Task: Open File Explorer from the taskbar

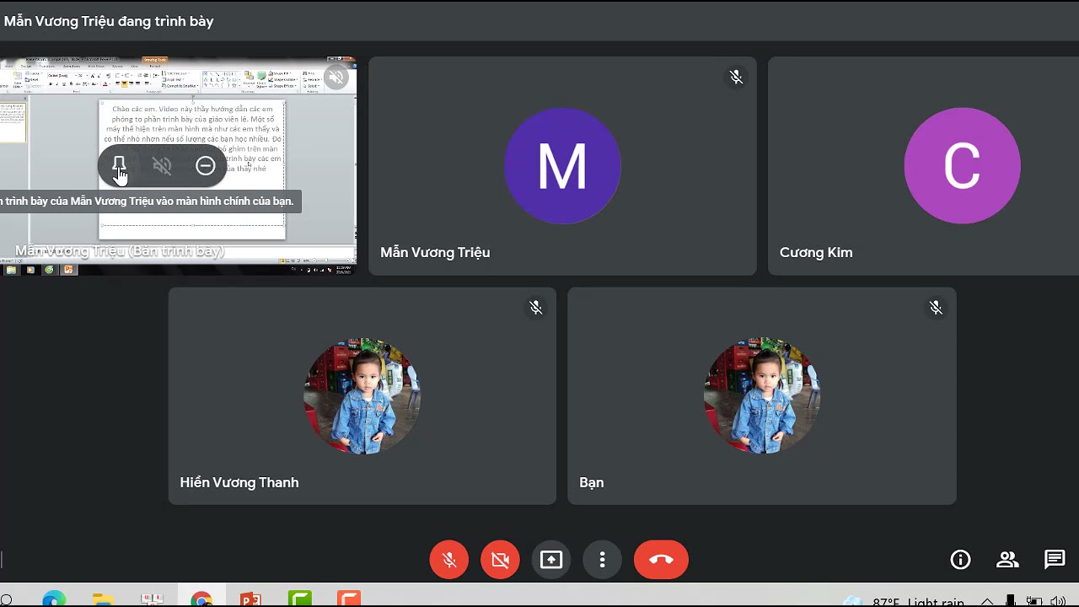Action: 103,599
